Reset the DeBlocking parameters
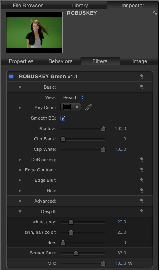This screenshot has width=159, height=270. pos(142,160)
